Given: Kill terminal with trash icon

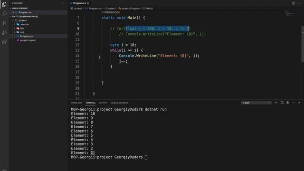Looking at the screenshot, I should [288, 103].
